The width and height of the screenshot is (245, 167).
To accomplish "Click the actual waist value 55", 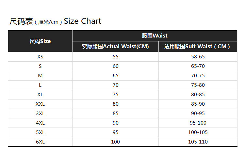I will pyautogui.click(x=115, y=57).
